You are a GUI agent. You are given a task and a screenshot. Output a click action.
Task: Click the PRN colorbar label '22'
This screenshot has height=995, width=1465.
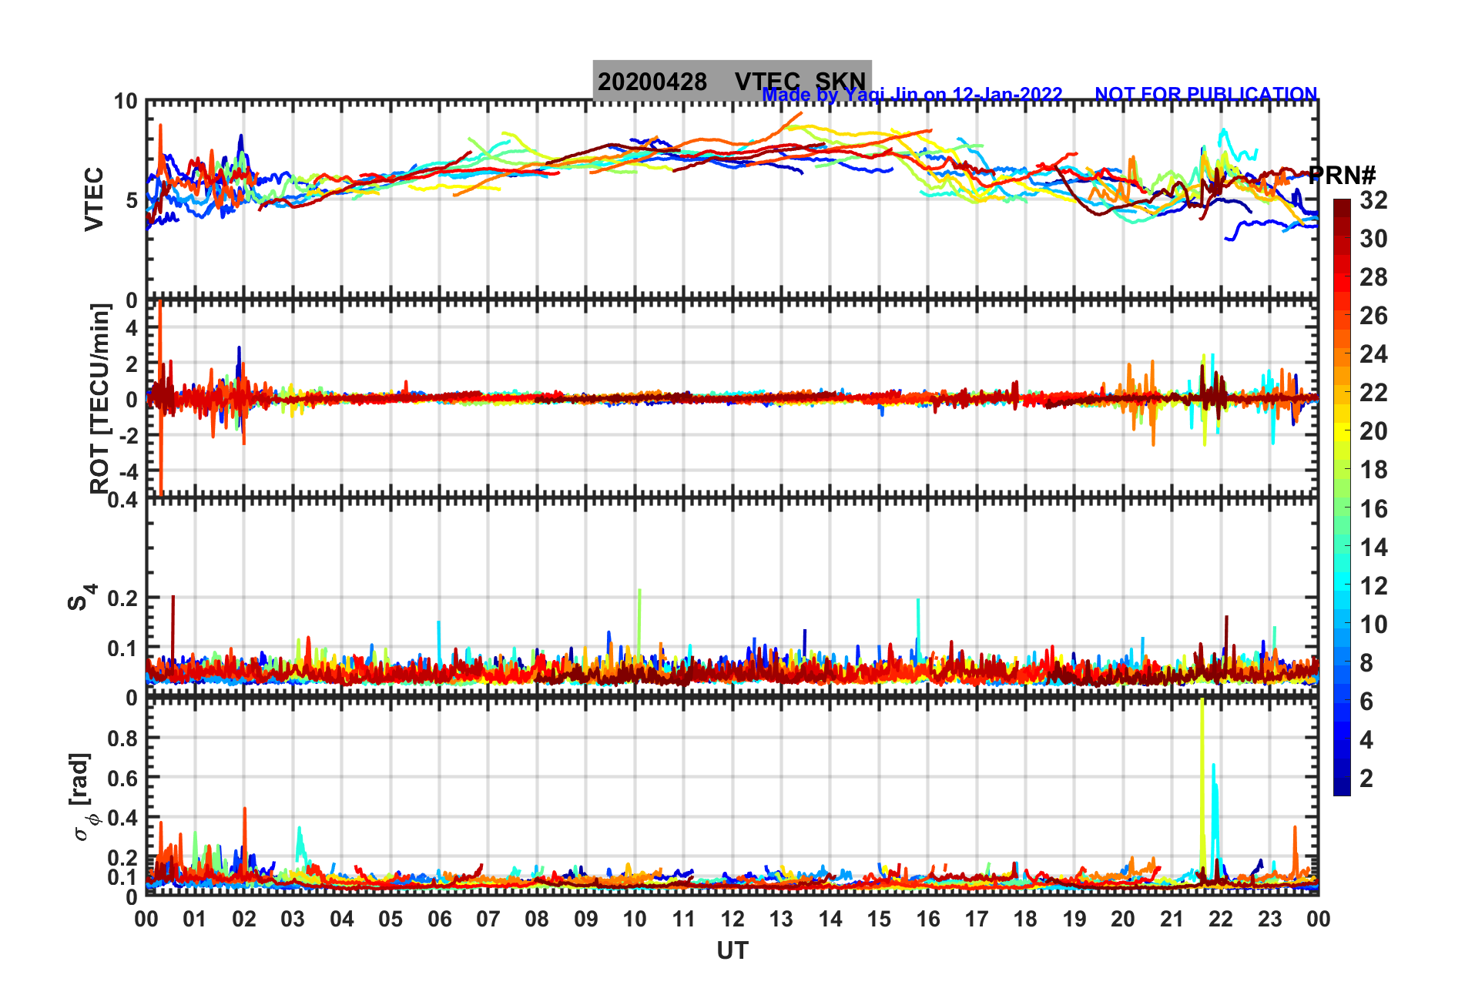pos(1373,393)
